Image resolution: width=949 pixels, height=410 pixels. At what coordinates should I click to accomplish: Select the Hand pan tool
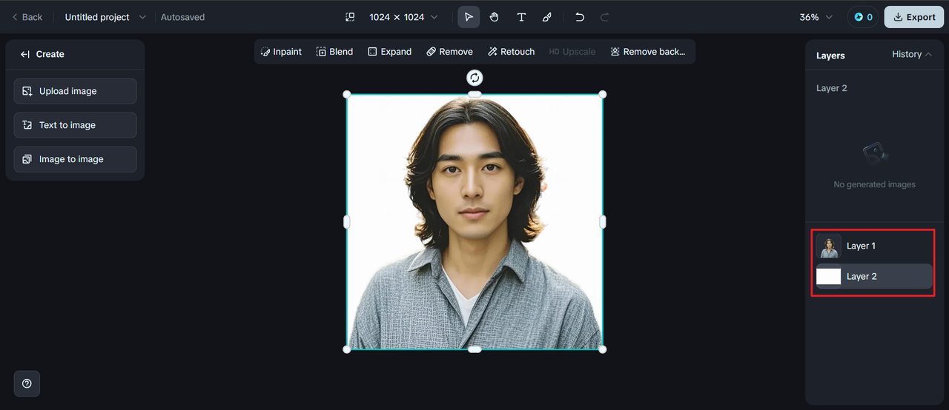[x=495, y=17]
